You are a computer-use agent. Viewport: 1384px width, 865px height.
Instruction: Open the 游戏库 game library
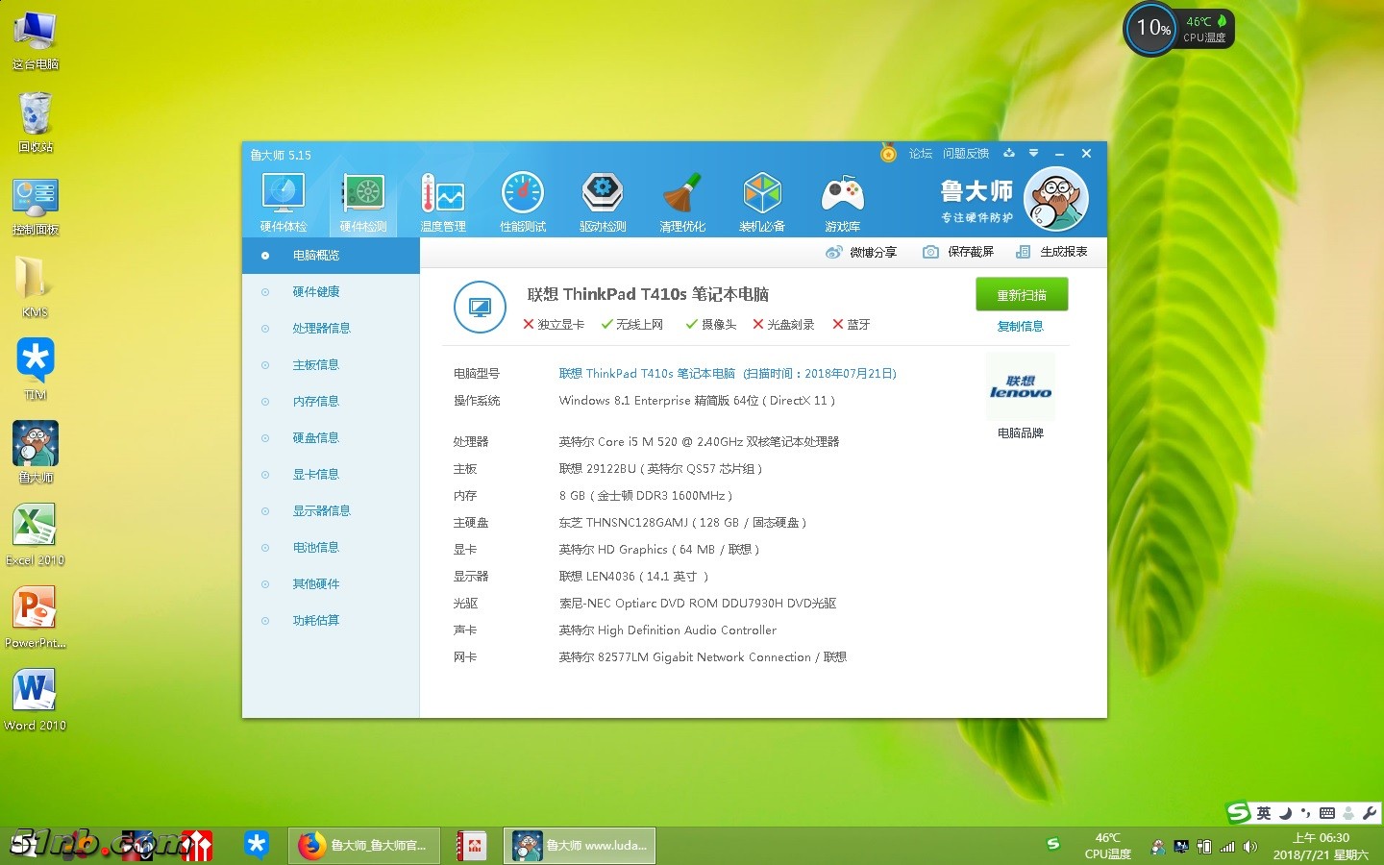pos(842,199)
